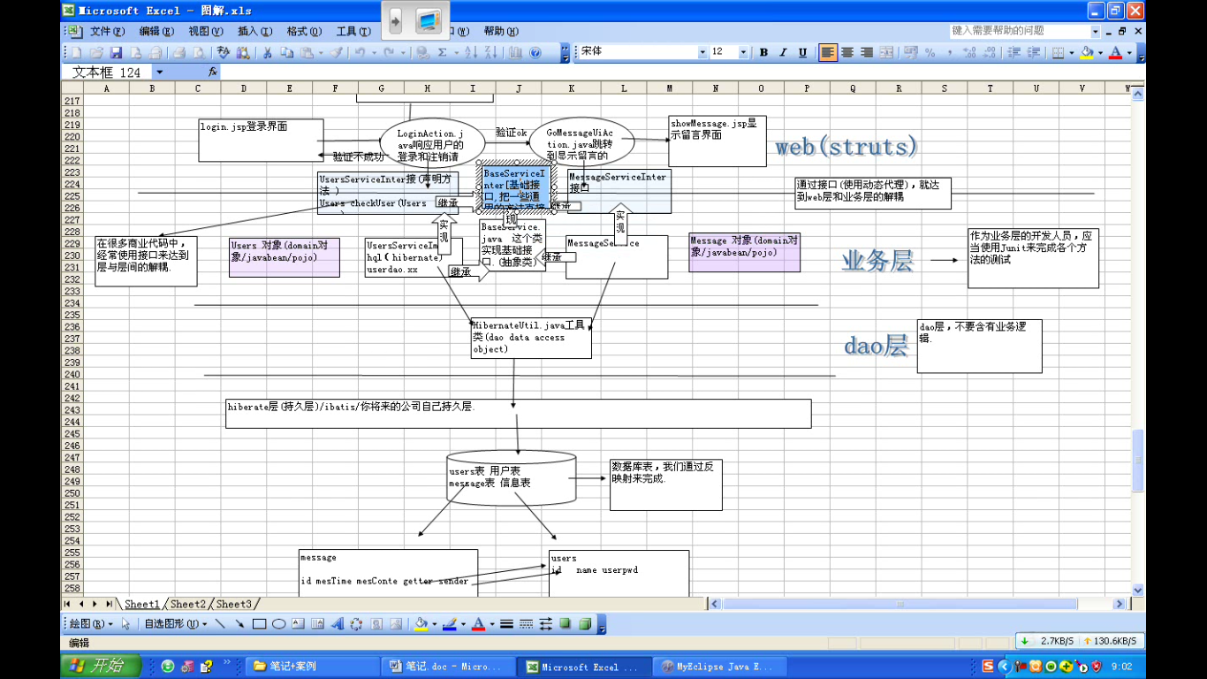This screenshot has height=679, width=1207.
Task: Sort ascending with A-Z icon
Action: click(471, 52)
